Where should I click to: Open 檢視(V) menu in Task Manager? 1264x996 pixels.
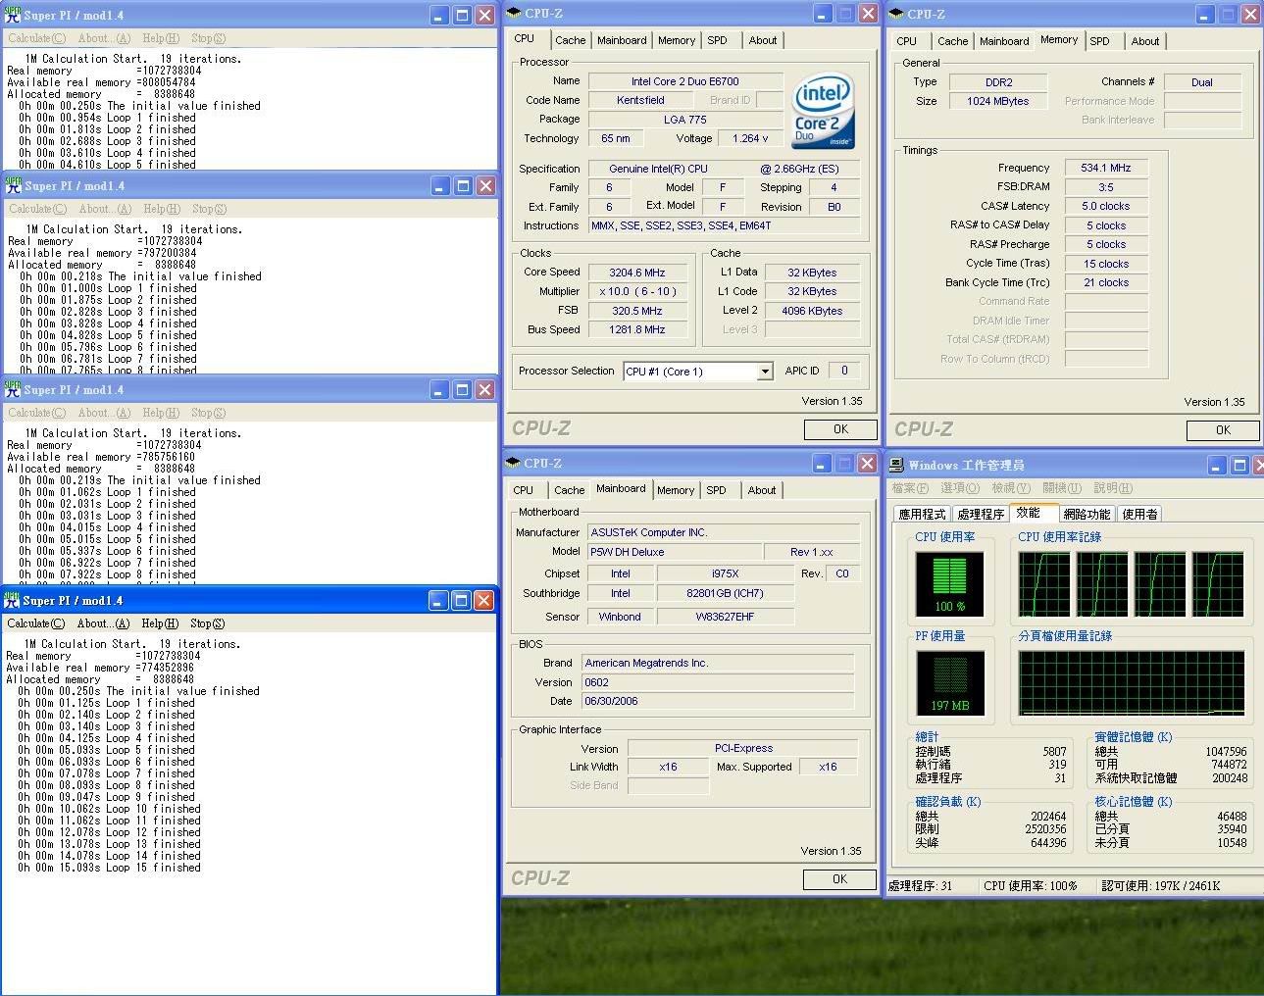click(x=1011, y=488)
